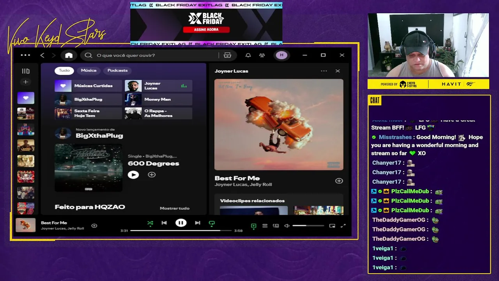Select the 'Tudo' filter chip
This screenshot has width=499, height=281.
click(64, 70)
